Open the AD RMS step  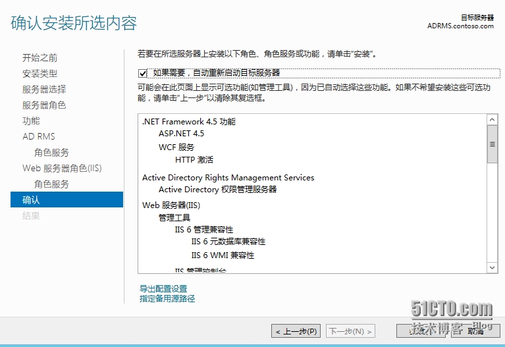(x=39, y=136)
